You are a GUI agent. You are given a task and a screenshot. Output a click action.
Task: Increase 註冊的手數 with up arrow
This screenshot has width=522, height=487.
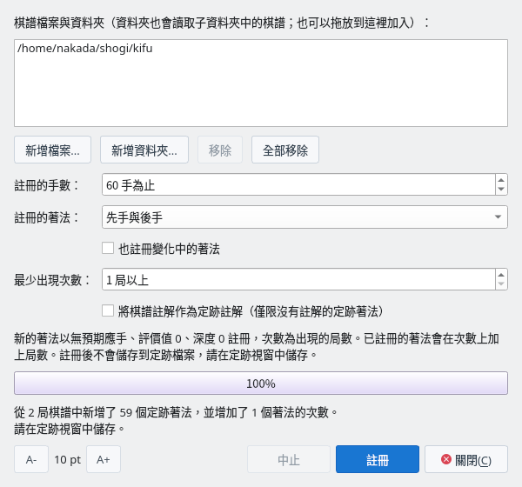tap(501, 180)
